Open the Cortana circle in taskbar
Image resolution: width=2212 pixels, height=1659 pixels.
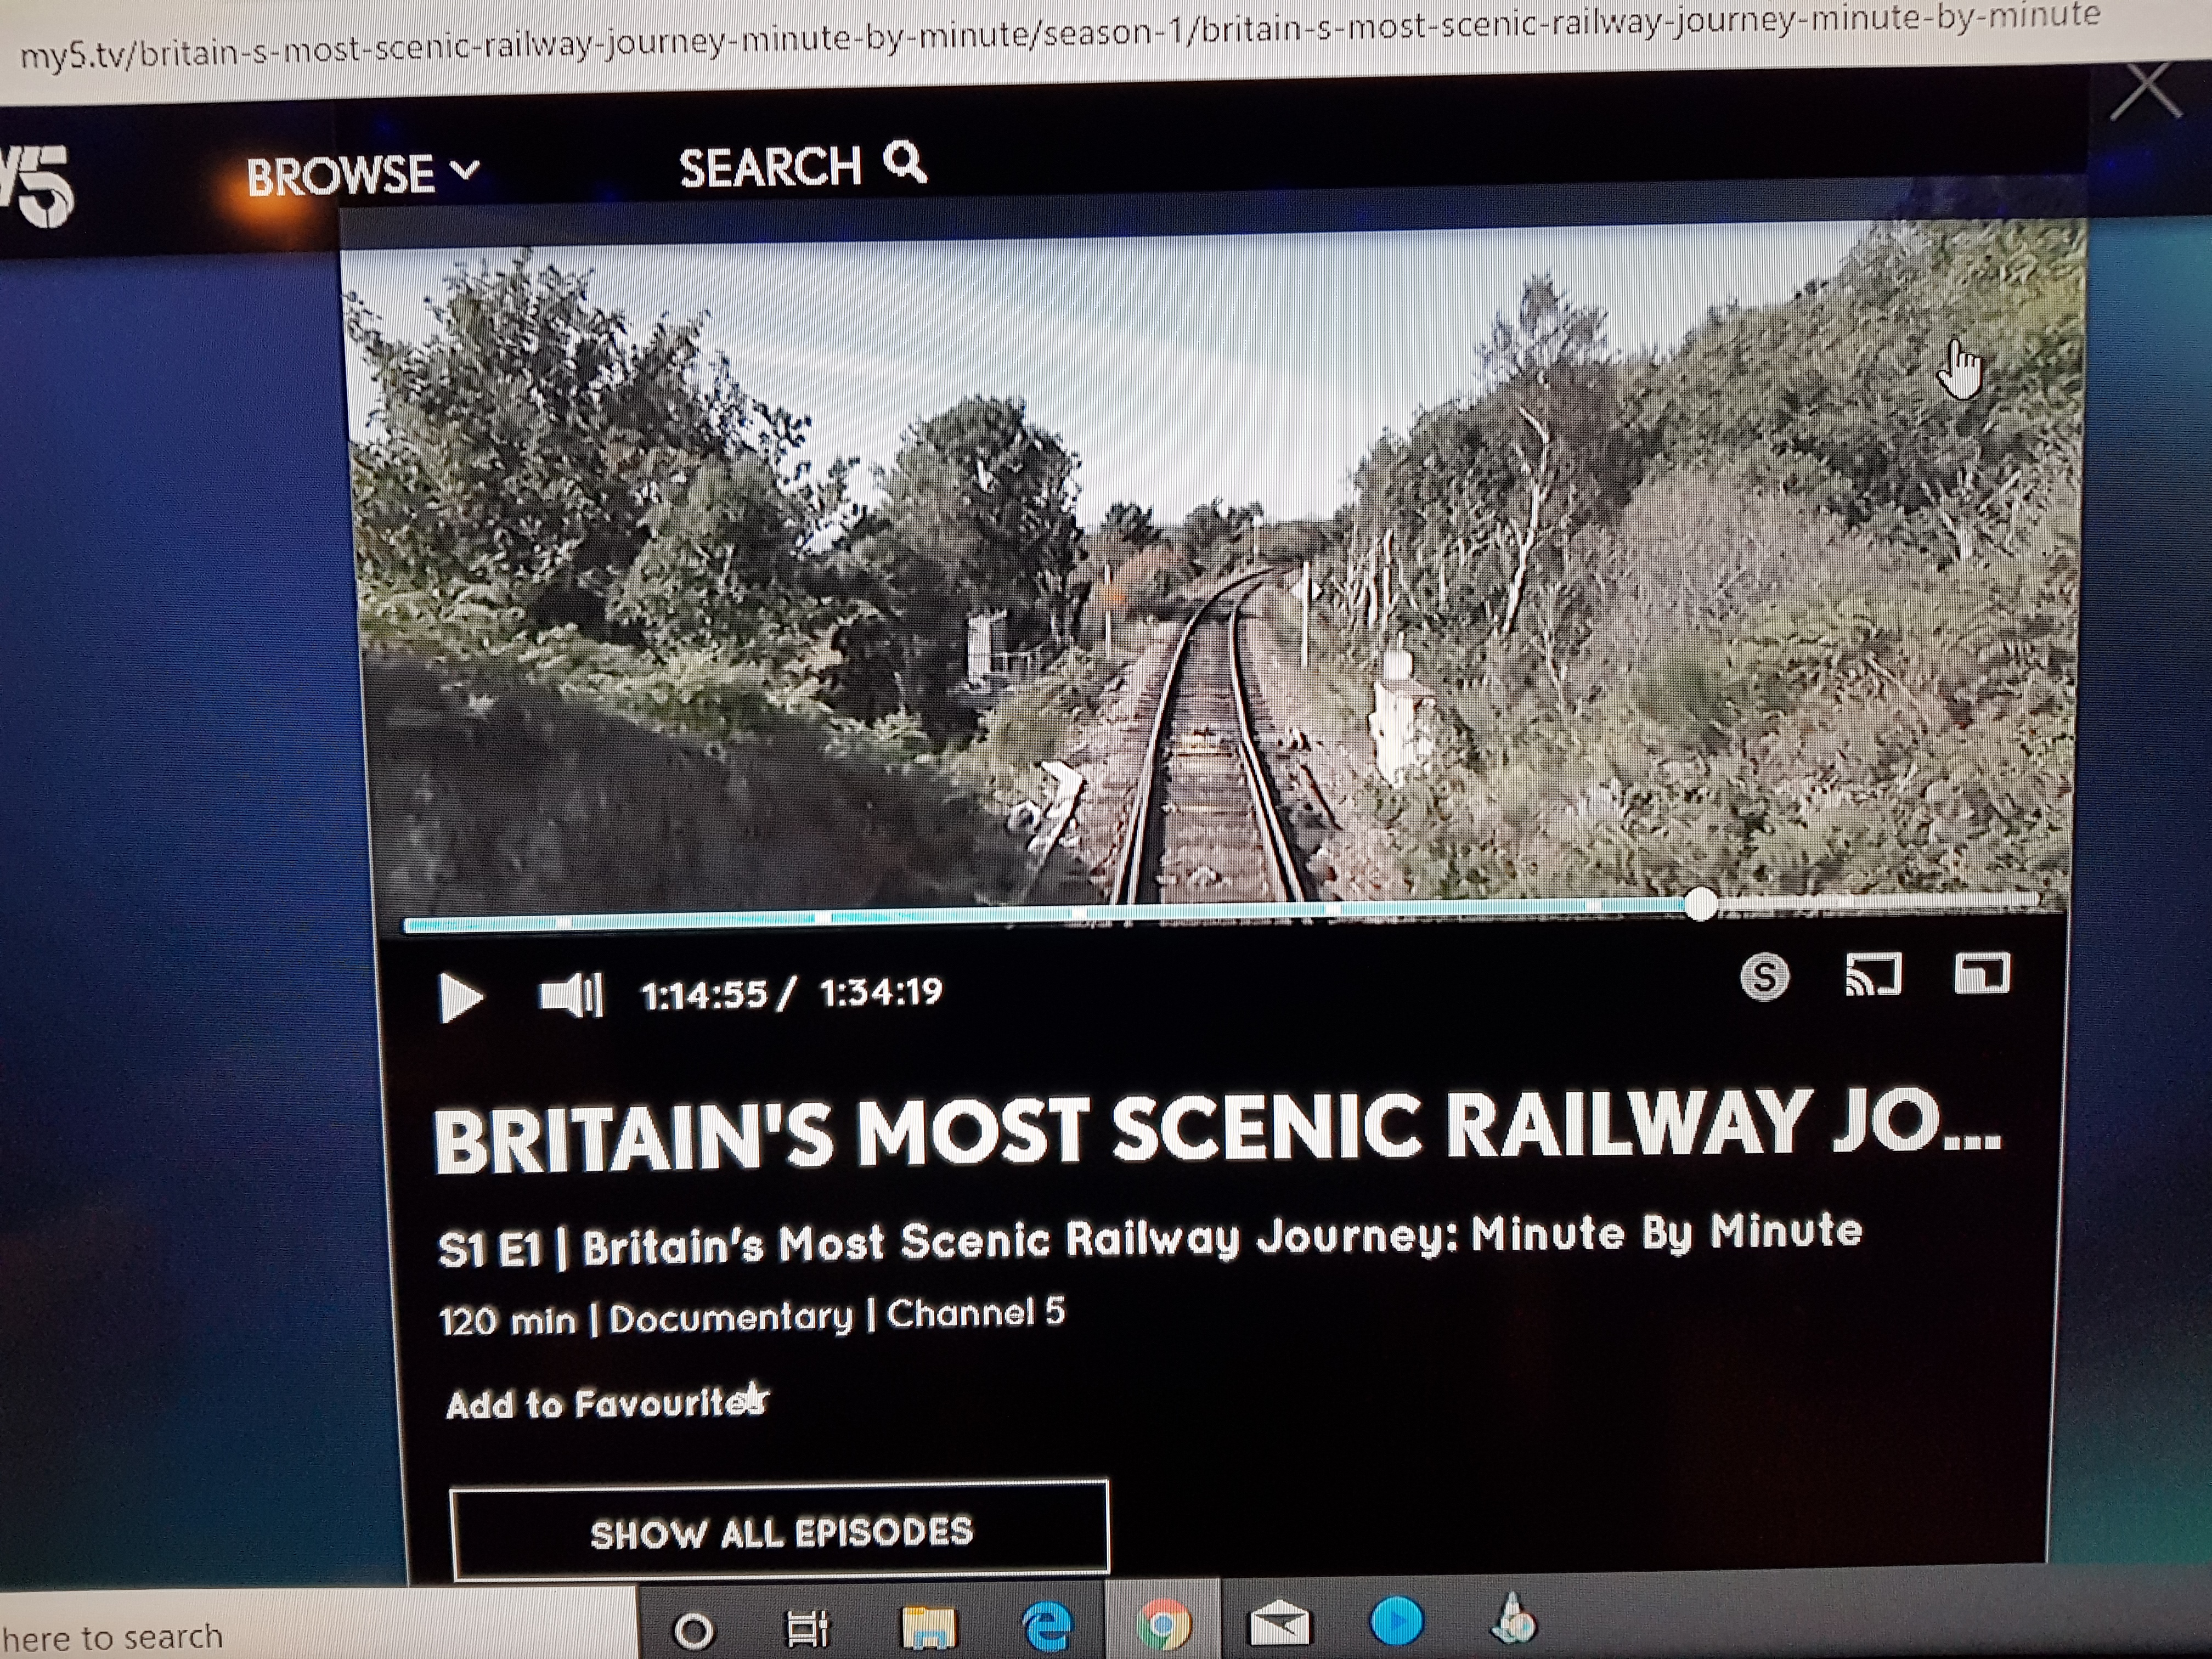tap(694, 1630)
